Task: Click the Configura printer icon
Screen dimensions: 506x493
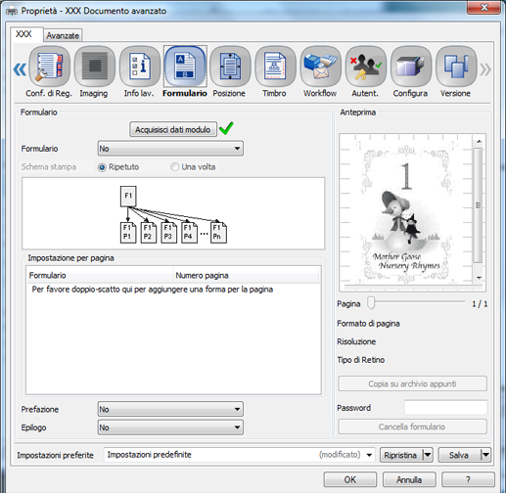Action: point(411,67)
